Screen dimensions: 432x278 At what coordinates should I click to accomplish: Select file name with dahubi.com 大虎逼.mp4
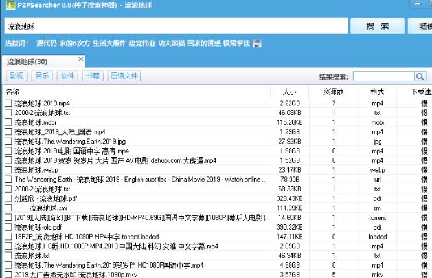tap(115, 160)
